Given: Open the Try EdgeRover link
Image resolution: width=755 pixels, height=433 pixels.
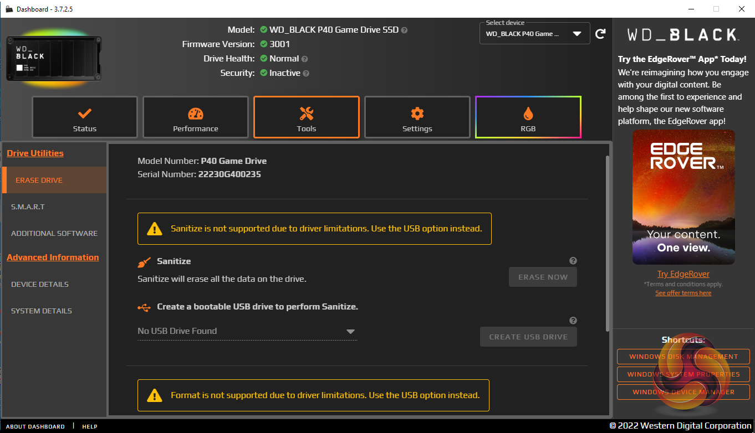Looking at the screenshot, I should click(x=683, y=274).
